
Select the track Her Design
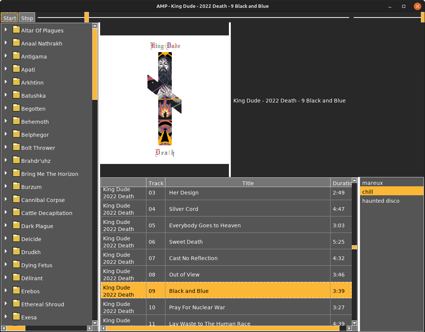point(226,193)
